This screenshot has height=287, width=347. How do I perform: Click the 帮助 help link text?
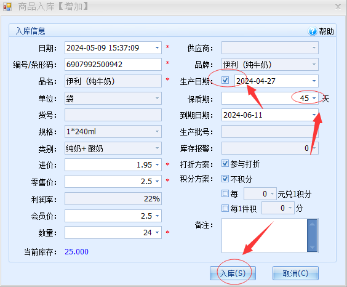pos(326,31)
